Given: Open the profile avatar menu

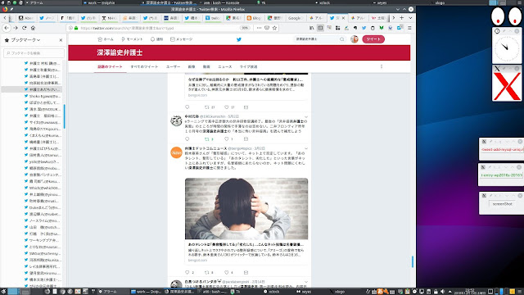Looking at the screenshot, I should point(355,39).
